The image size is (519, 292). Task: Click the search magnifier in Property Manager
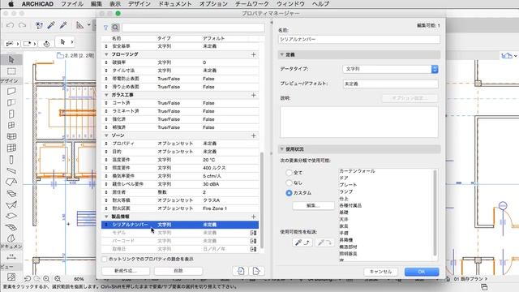pos(115,28)
